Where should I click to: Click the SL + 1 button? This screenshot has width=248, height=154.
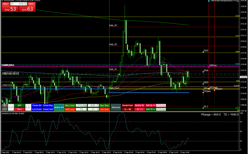click(140, 109)
